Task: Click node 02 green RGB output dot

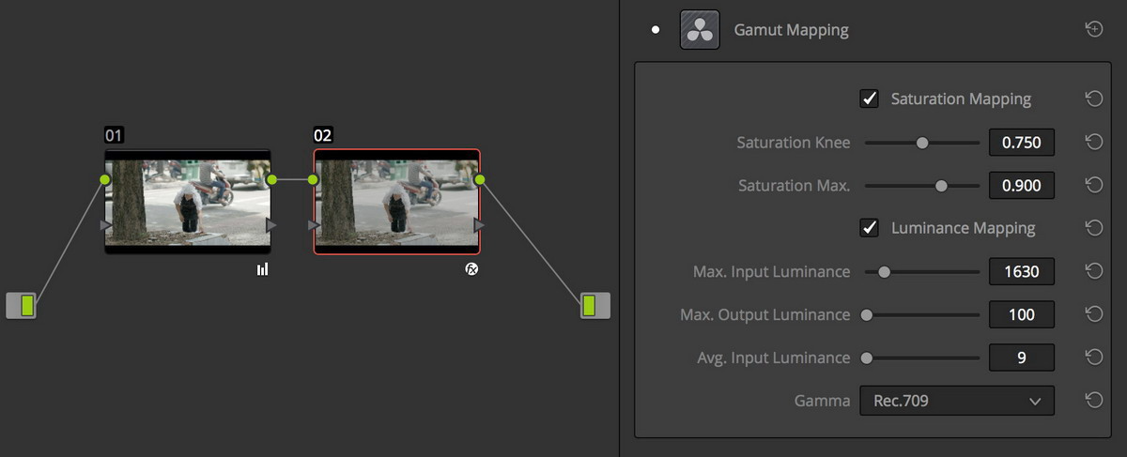Action: 480,179
